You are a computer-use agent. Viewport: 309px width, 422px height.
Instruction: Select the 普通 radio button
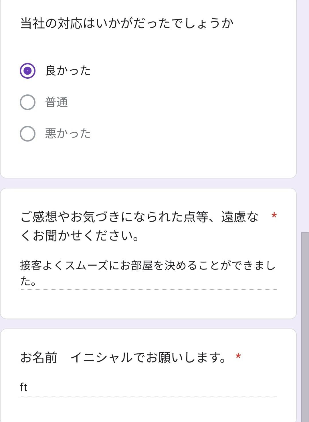(x=27, y=102)
